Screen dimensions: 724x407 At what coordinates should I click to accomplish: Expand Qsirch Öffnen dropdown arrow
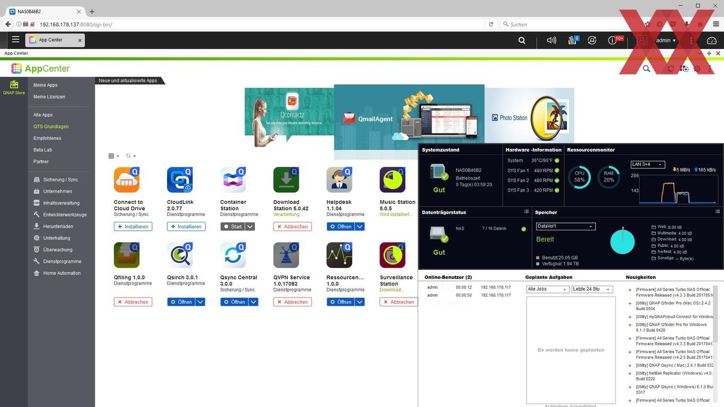(x=200, y=302)
